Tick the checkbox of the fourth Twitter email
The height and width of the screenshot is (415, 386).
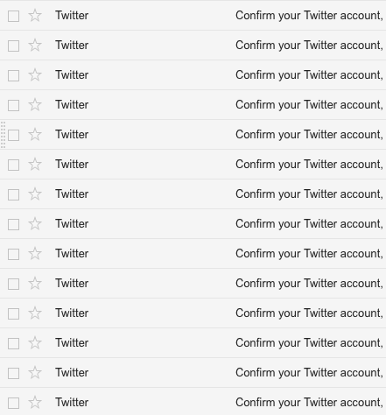pos(14,105)
